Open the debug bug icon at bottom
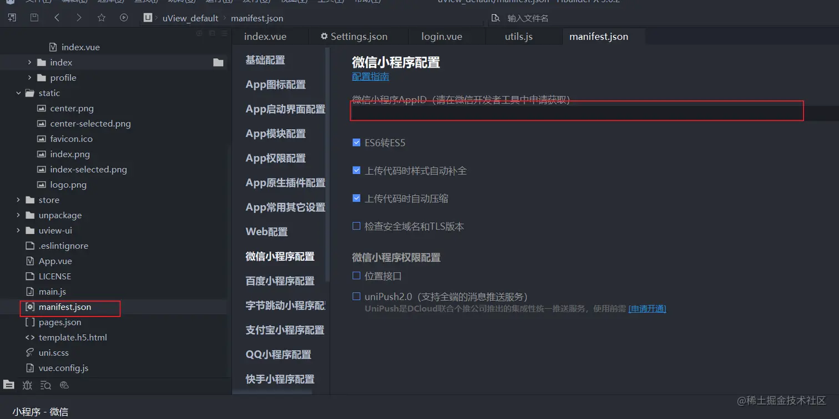The image size is (839, 419). pos(27,385)
